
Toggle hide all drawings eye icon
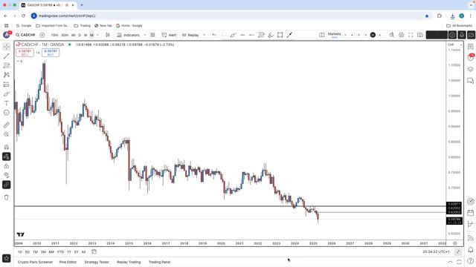(x=7, y=175)
